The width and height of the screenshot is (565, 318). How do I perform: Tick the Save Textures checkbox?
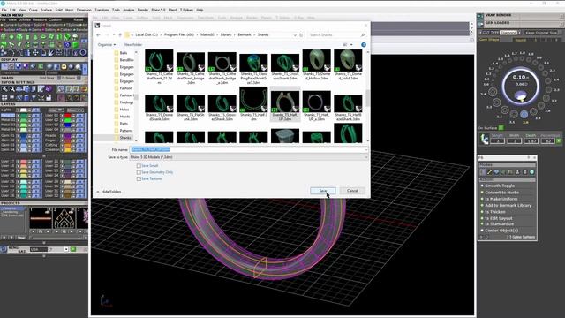[139, 178]
